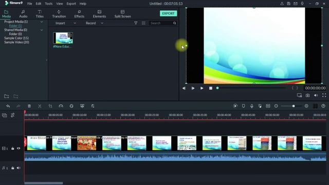Click the Add track icon
Screen dimensions: 329x185
pyautogui.click(x=5, y=115)
